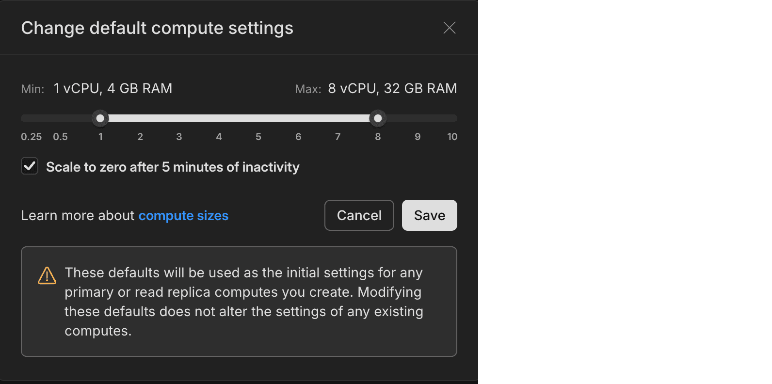Image resolution: width=772 pixels, height=384 pixels.
Task: Cancel changes to compute settings
Action: [x=359, y=215]
